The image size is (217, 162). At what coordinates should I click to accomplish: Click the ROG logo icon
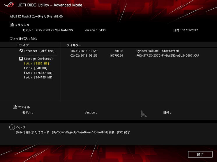pos(9,5)
